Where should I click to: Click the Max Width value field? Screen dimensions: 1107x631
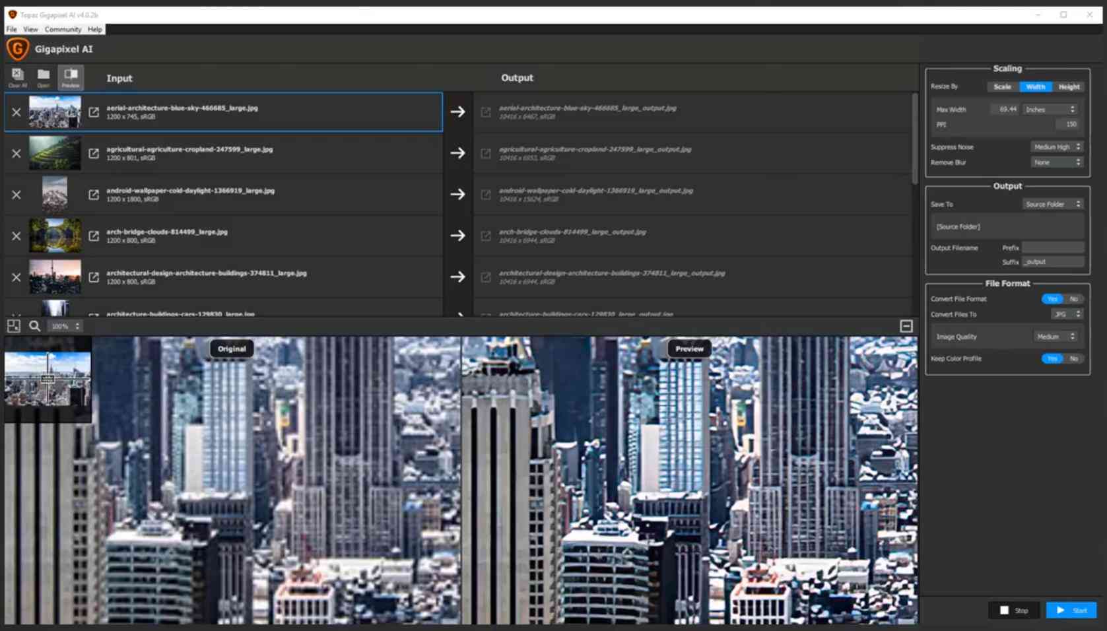click(x=1004, y=110)
